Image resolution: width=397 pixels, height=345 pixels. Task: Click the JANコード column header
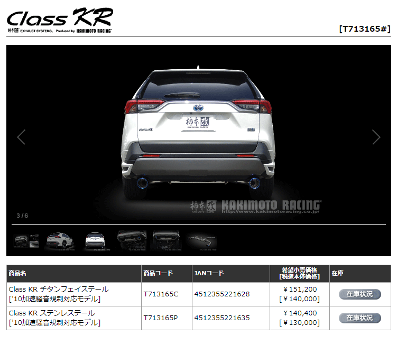click(x=231, y=273)
